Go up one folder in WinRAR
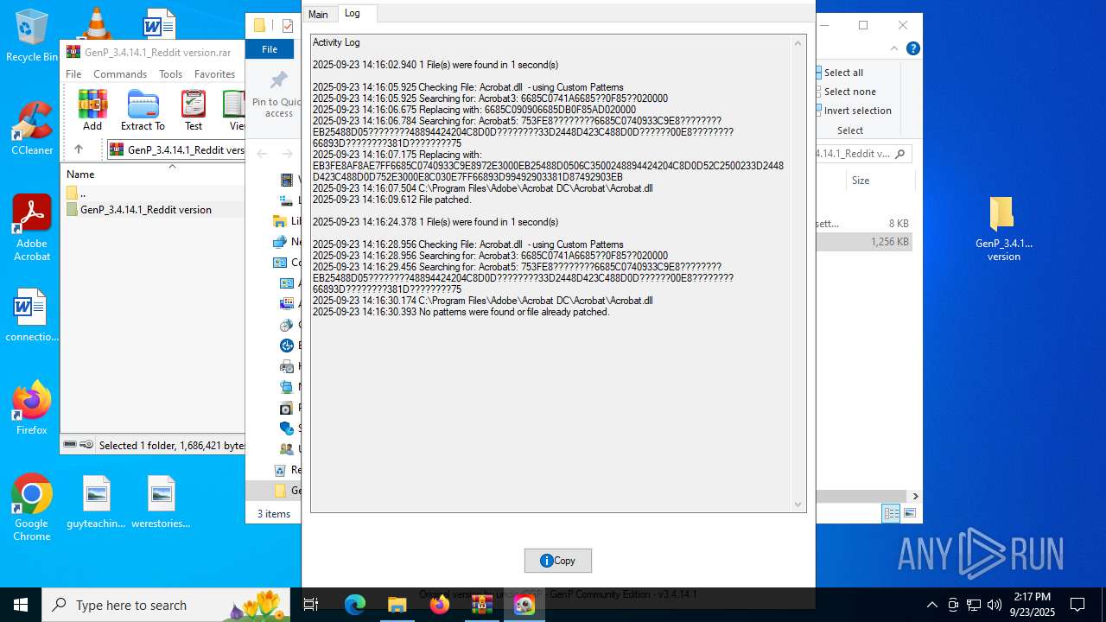The width and height of the screenshot is (1106, 622). (79, 149)
